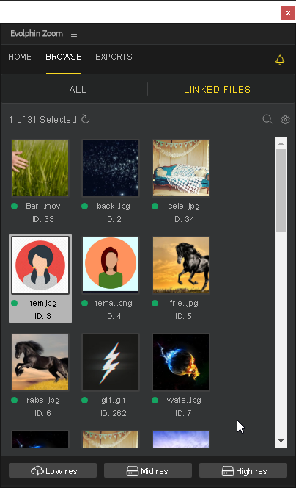Open the settings gear icon

[286, 120]
